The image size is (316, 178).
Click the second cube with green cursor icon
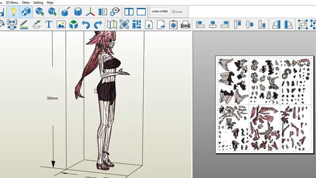(52, 11)
